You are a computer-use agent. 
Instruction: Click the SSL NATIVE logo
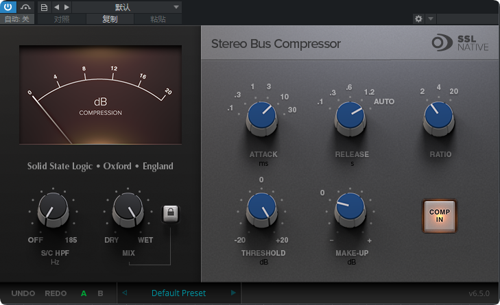pyautogui.click(x=460, y=42)
